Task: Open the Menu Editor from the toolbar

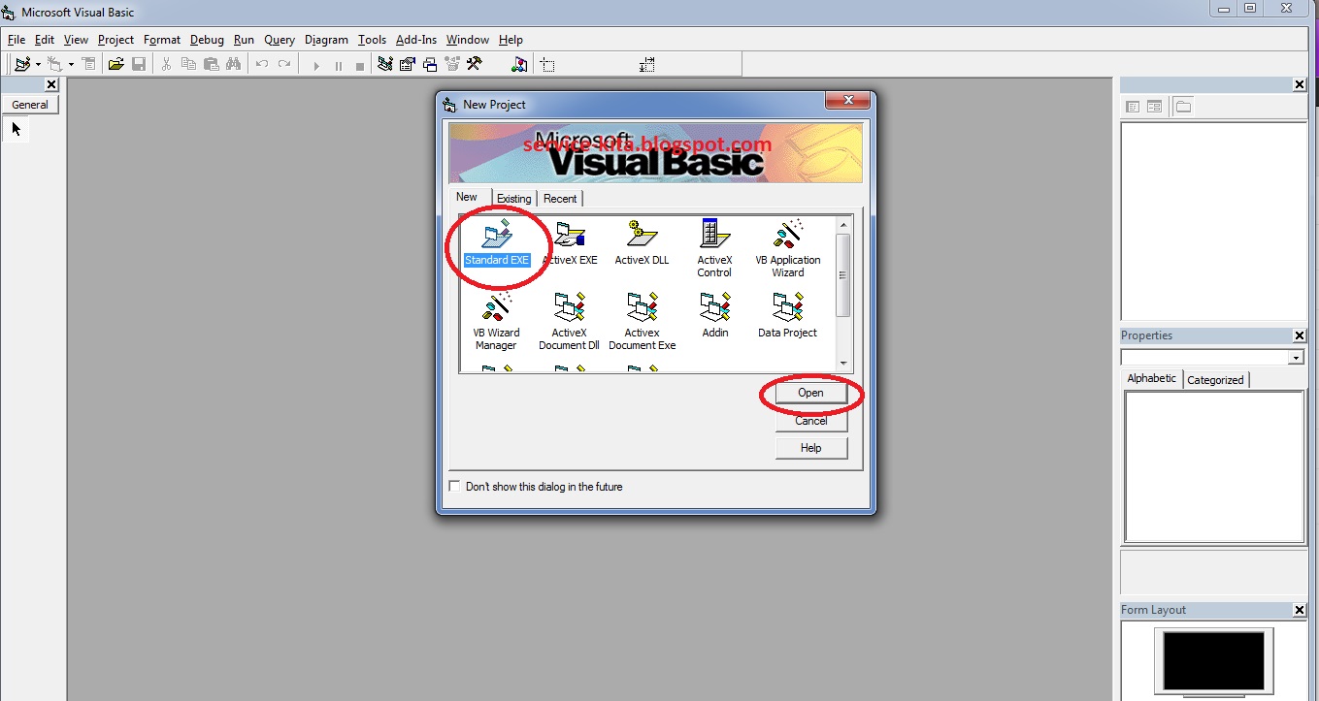Action: point(88,64)
